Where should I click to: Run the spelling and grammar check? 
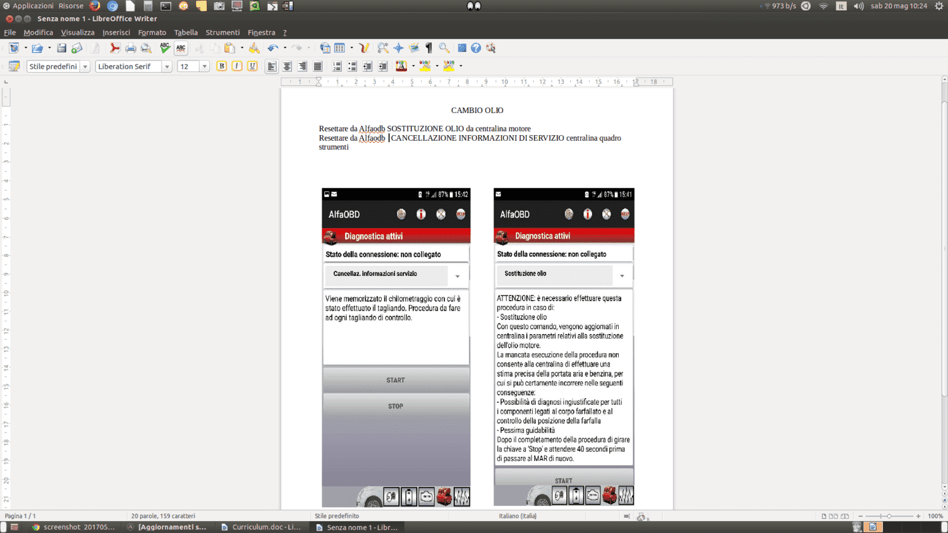point(165,48)
